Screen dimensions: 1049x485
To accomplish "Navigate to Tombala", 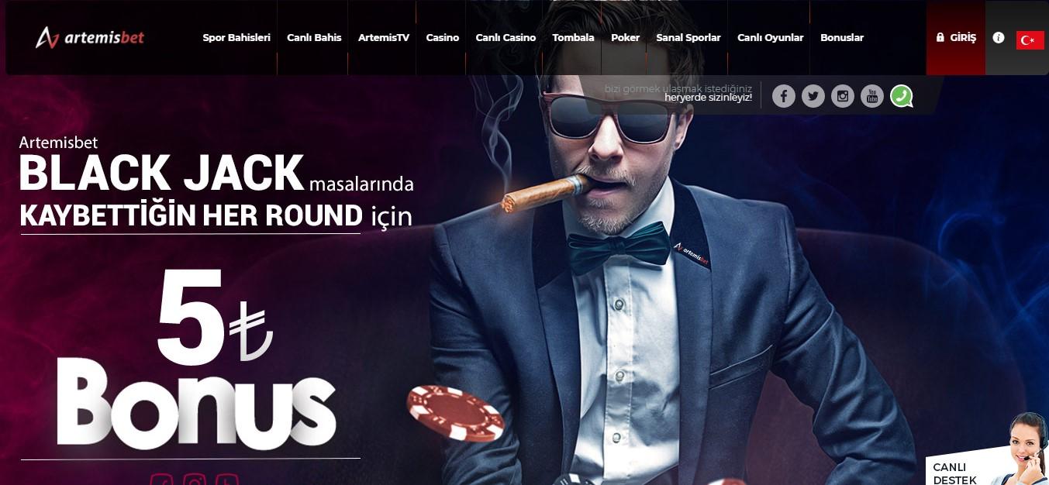I will click(574, 37).
